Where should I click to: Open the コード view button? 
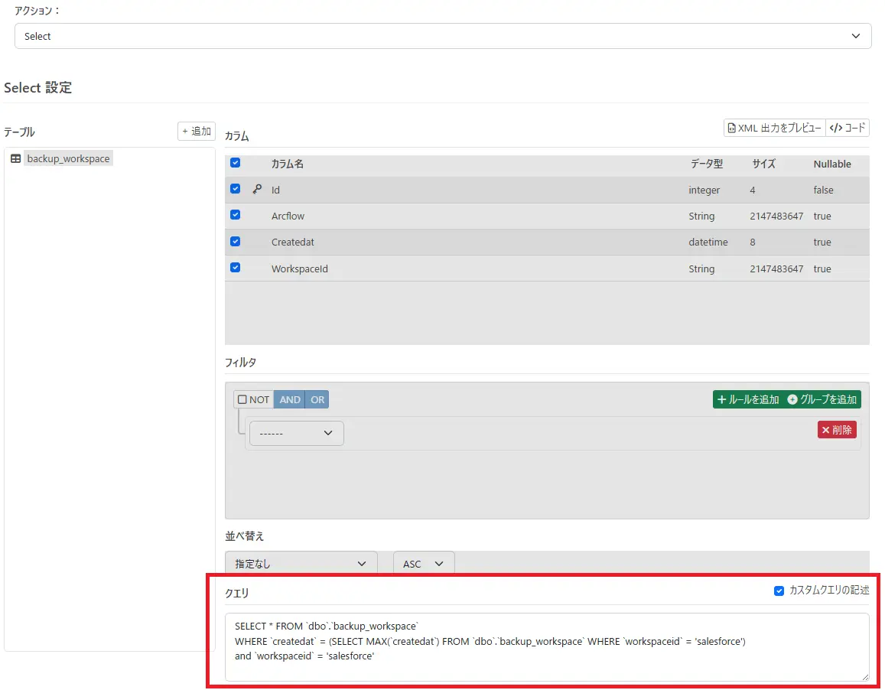point(848,128)
